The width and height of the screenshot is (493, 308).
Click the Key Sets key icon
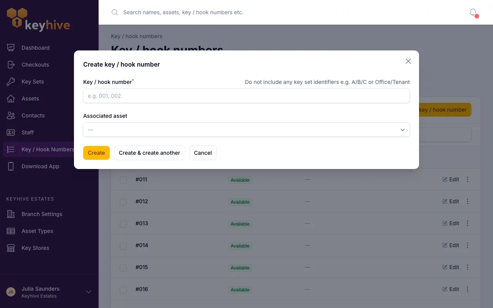click(x=11, y=82)
